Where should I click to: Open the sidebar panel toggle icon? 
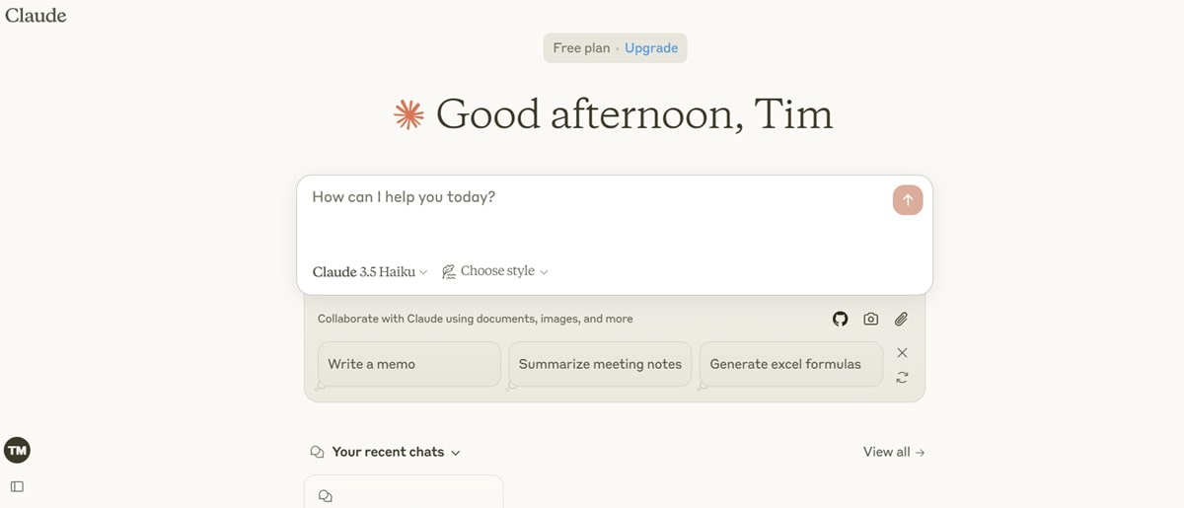(17, 486)
